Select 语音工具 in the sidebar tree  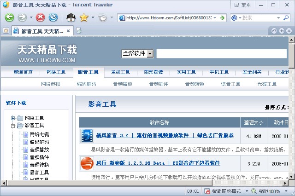pyautogui.click(x=39, y=173)
